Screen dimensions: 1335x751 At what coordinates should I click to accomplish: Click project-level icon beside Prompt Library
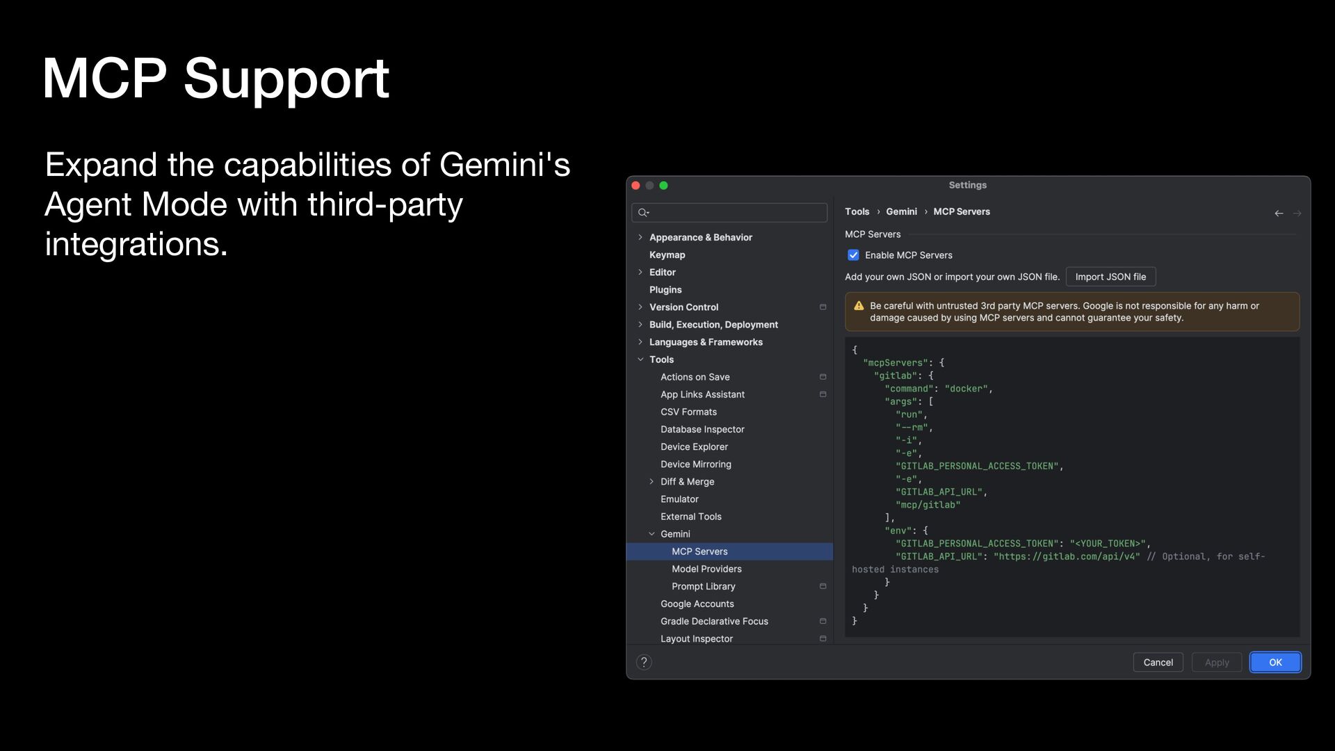[x=823, y=586]
